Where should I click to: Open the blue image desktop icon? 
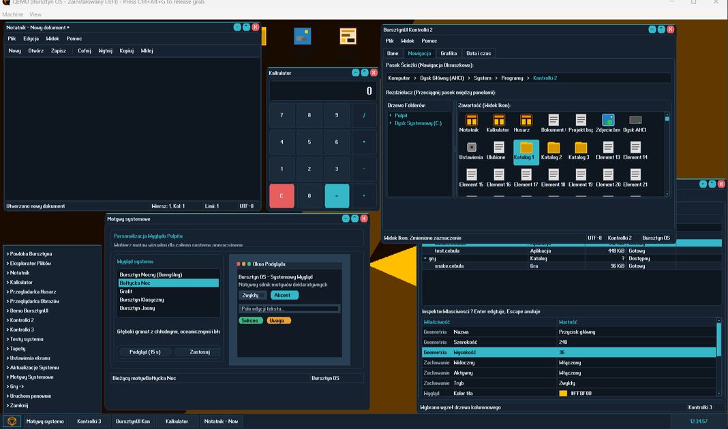pyautogui.click(x=302, y=36)
